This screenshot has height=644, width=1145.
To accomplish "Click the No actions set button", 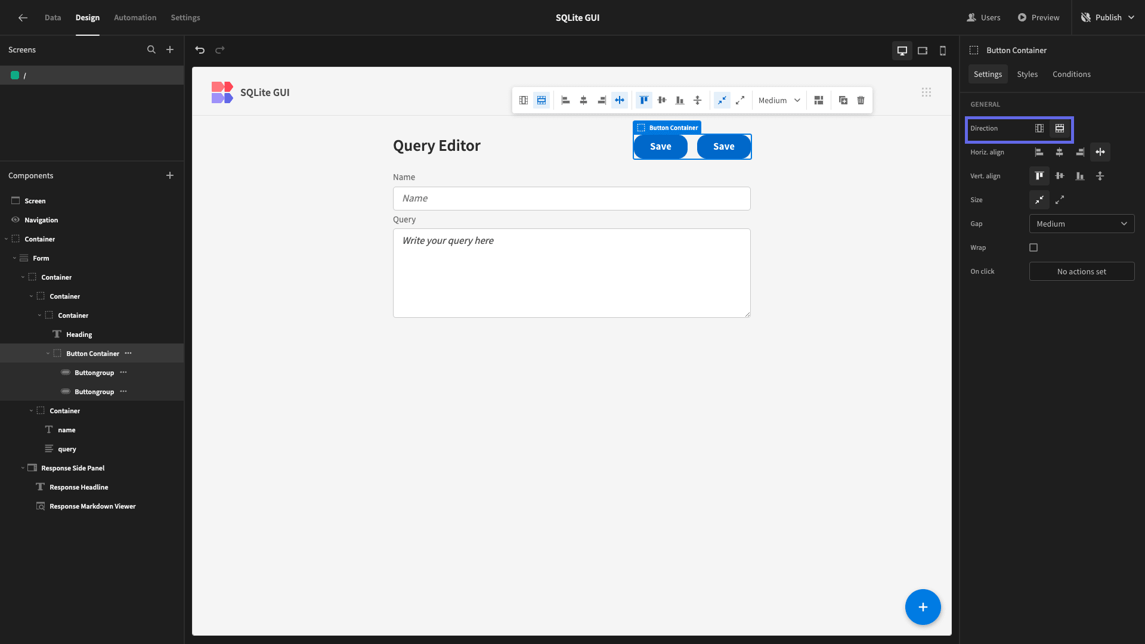I will point(1082,271).
